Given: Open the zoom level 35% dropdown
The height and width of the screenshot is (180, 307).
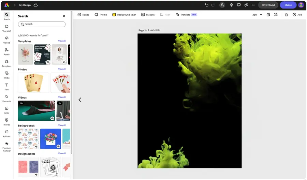Looking at the screenshot, I should pyautogui.click(x=257, y=15).
